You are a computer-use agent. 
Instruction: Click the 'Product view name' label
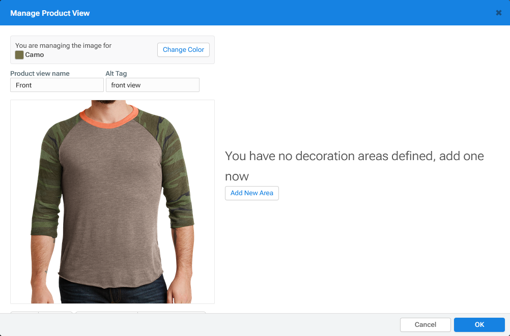[x=40, y=73]
